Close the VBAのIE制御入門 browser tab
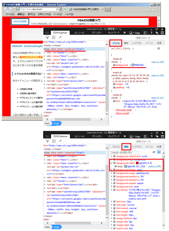Viewport: 169px width, 231px height. (103, 9)
